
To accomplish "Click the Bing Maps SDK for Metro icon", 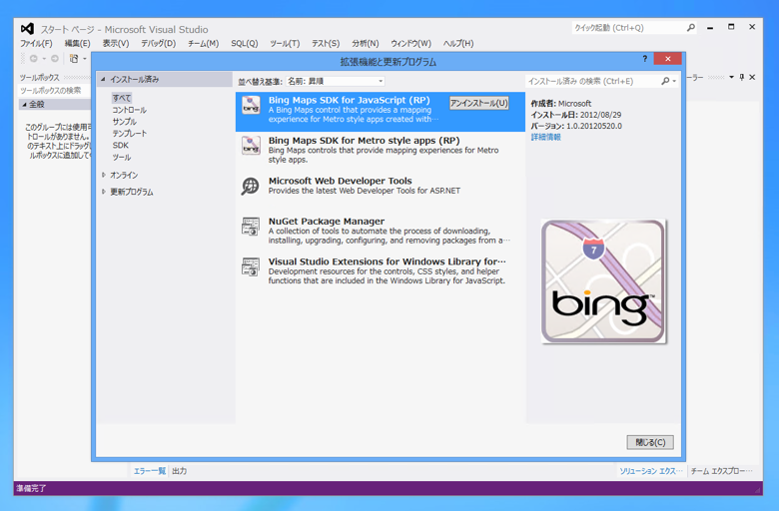I will point(251,146).
